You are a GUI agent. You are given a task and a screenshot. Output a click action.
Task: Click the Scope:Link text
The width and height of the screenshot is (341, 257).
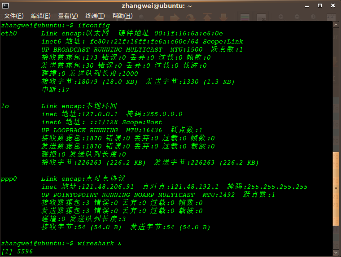[x=223, y=42]
